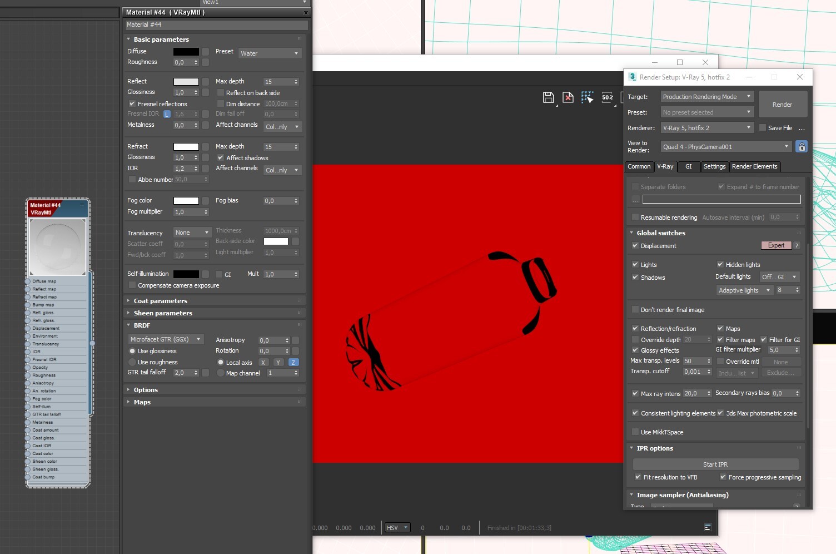Open the View to Render PhysCamera001 dropdown

[x=726, y=147]
